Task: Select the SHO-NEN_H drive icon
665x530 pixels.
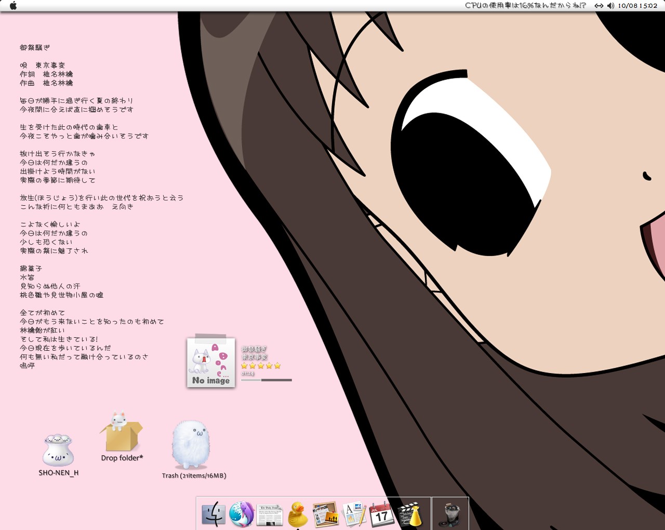Action: [58, 450]
